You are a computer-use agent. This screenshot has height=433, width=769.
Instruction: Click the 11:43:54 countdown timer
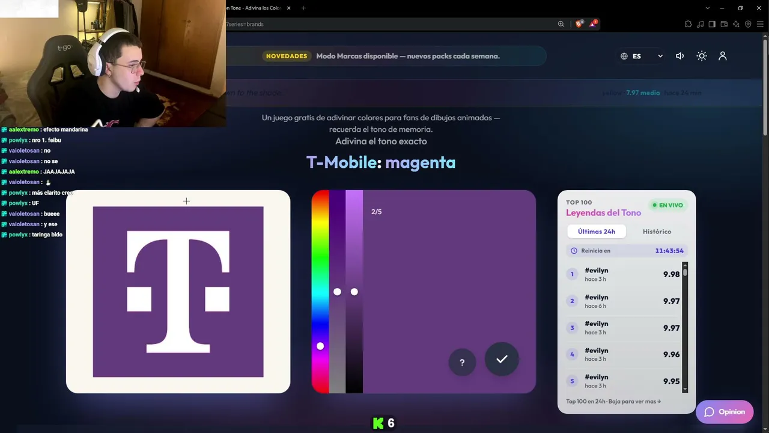click(669, 251)
